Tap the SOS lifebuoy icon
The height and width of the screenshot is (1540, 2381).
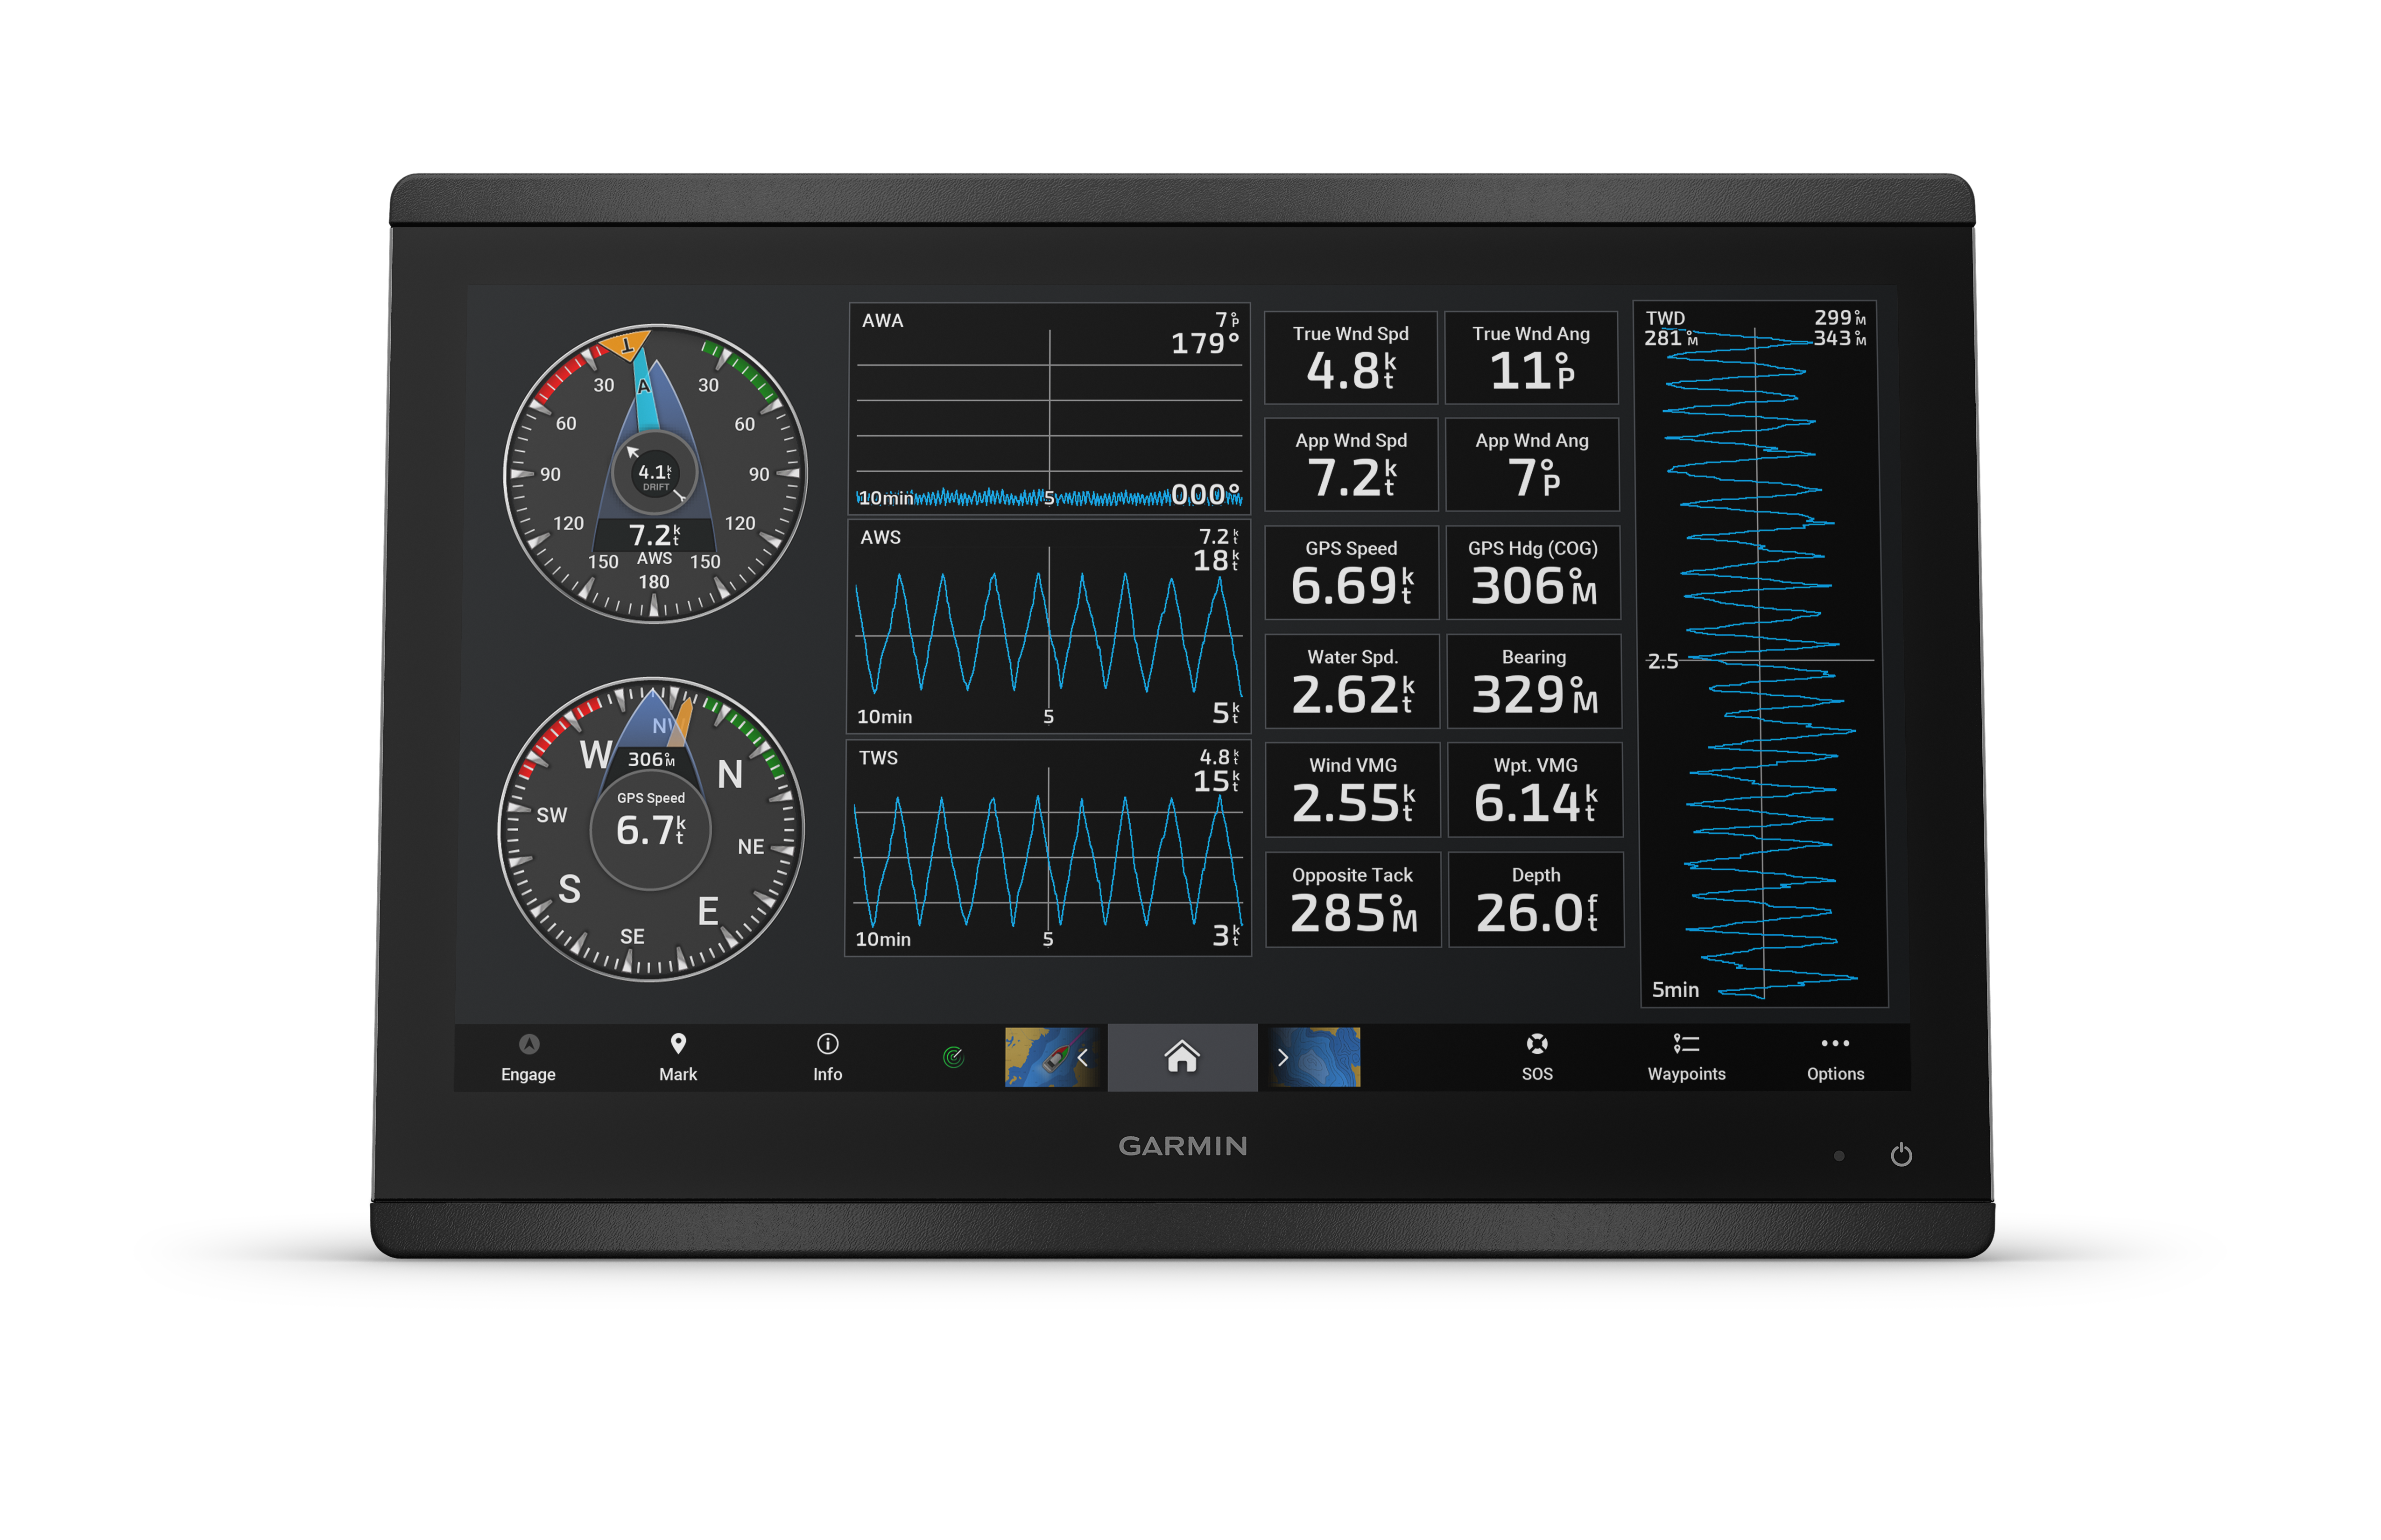[x=1538, y=1044]
